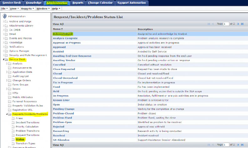This screenshot has height=148, width=248.
Task: Open the Known Error status link
Action: click(x=61, y=100)
